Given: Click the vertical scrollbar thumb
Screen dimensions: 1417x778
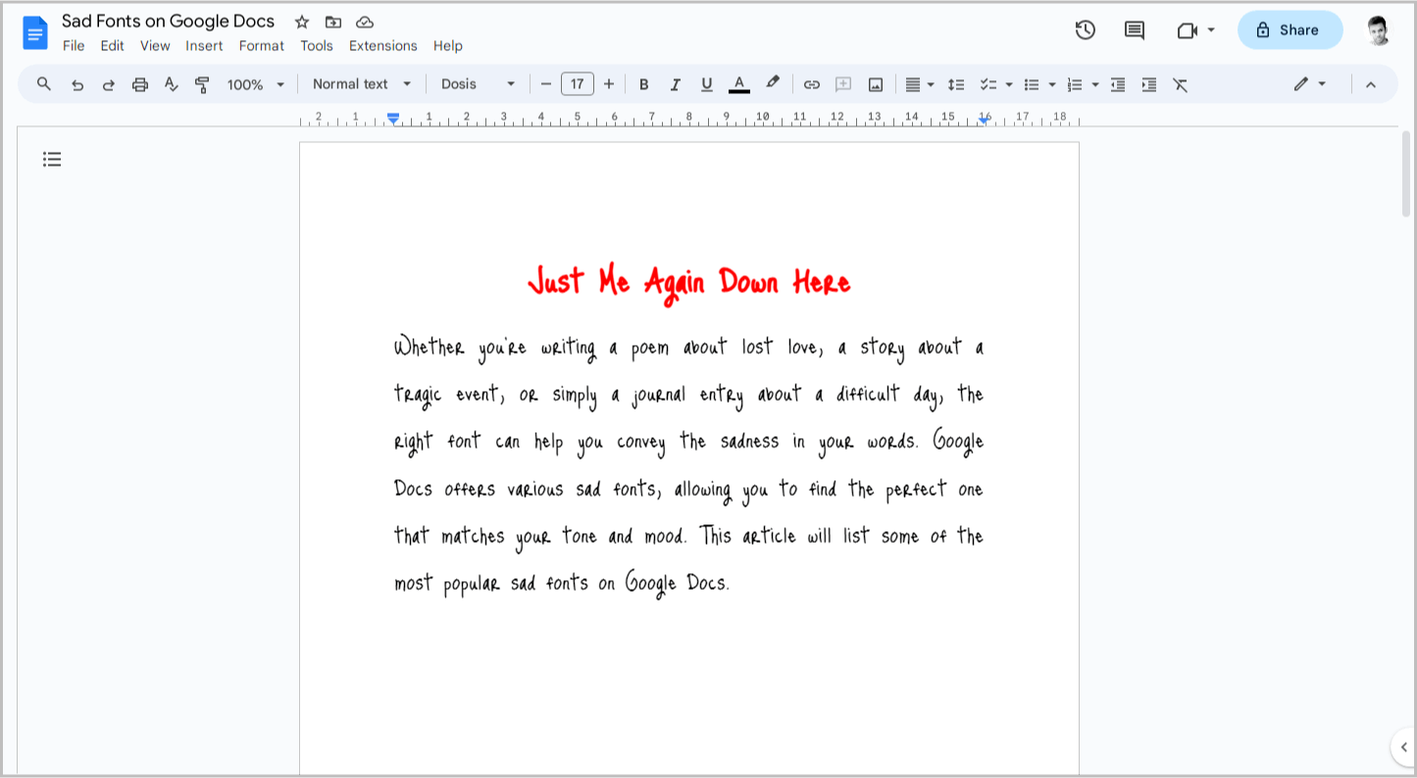Looking at the screenshot, I should pos(1406,173).
